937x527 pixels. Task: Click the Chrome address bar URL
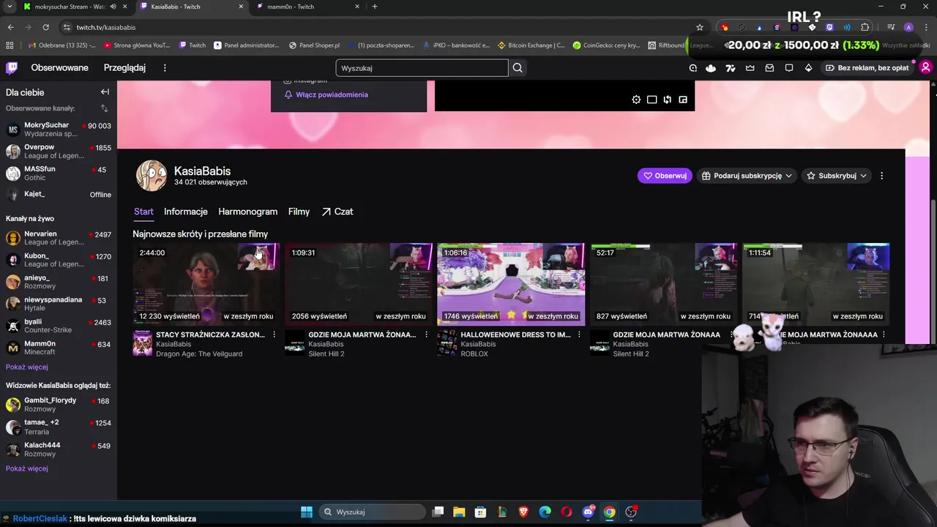105,27
